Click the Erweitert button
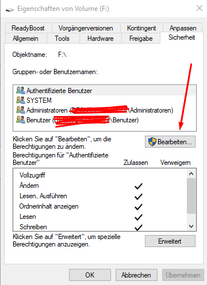This screenshot has height=285, width=207. point(170,241)
